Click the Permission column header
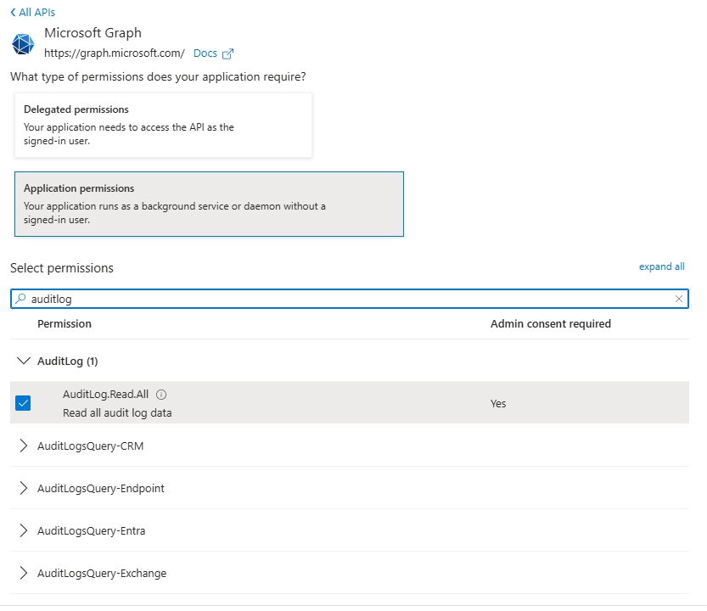 click(x=65, y=323)
